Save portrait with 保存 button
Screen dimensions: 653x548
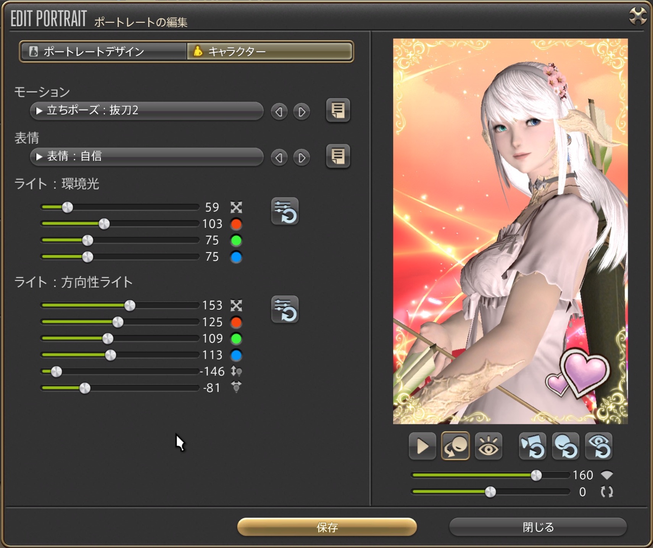[x=327, y=527]
